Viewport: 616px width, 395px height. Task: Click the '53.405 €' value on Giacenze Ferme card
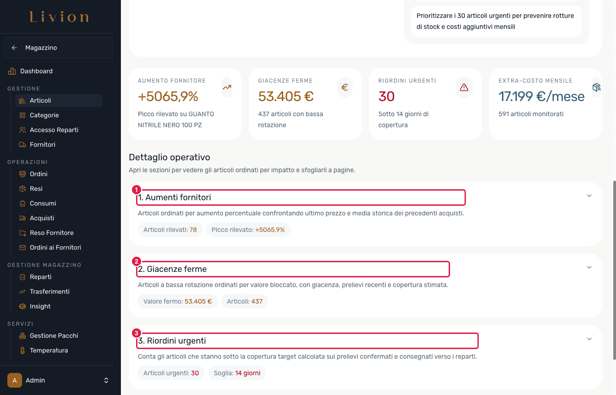286,96
